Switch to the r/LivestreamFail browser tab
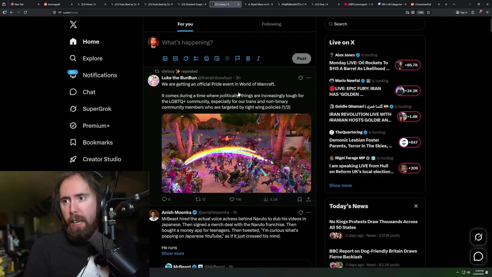The height and width of the screenshot is (277, 492). pos(425,4)
